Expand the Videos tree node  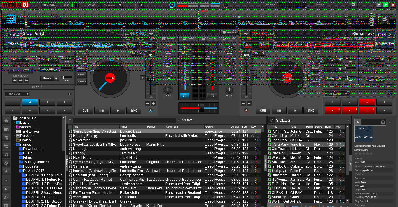[15, 127]
